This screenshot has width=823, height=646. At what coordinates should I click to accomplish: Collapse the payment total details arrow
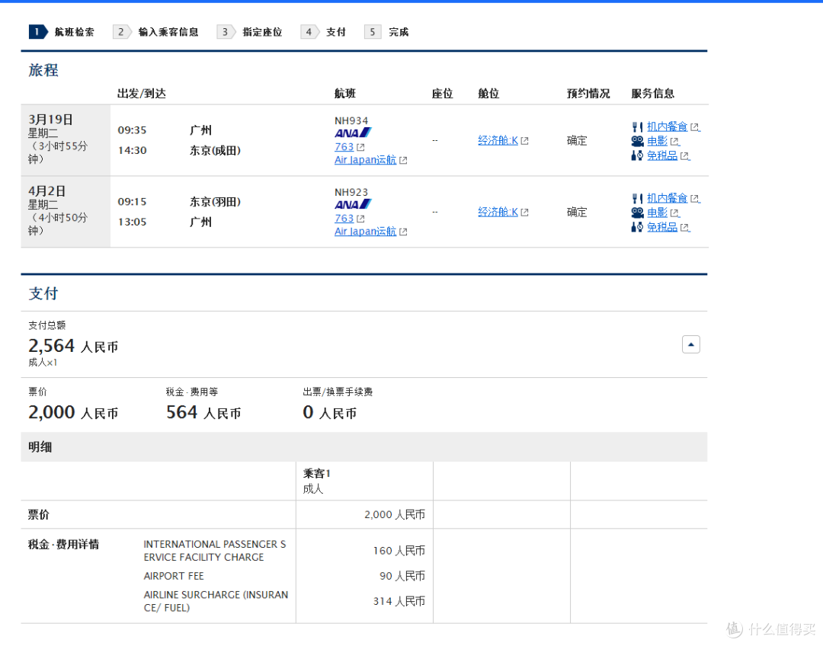[690, 345]
